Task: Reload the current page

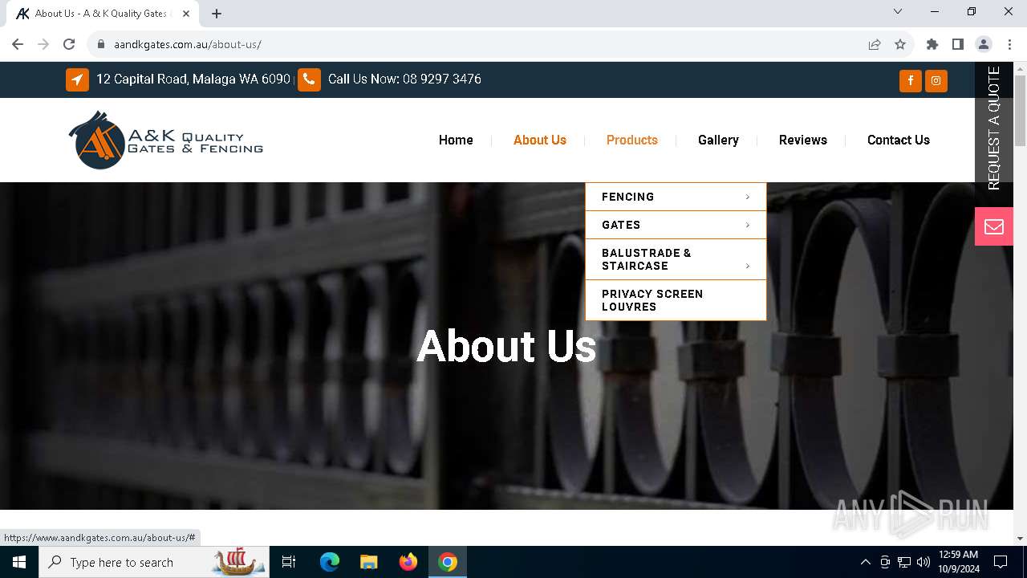Action: [x=69, y=44]
